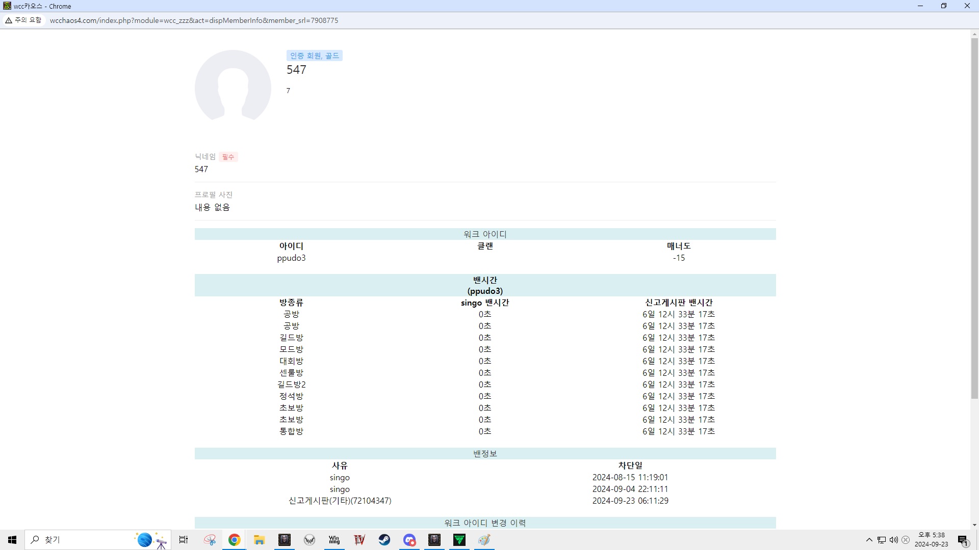The height and width of the screenshot is (550, 979).
Task: Launch Diablo IV from the taskbar
Action: coord(359,540)
